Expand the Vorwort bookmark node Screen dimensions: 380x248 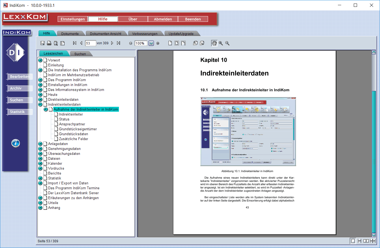pos(40,60)
